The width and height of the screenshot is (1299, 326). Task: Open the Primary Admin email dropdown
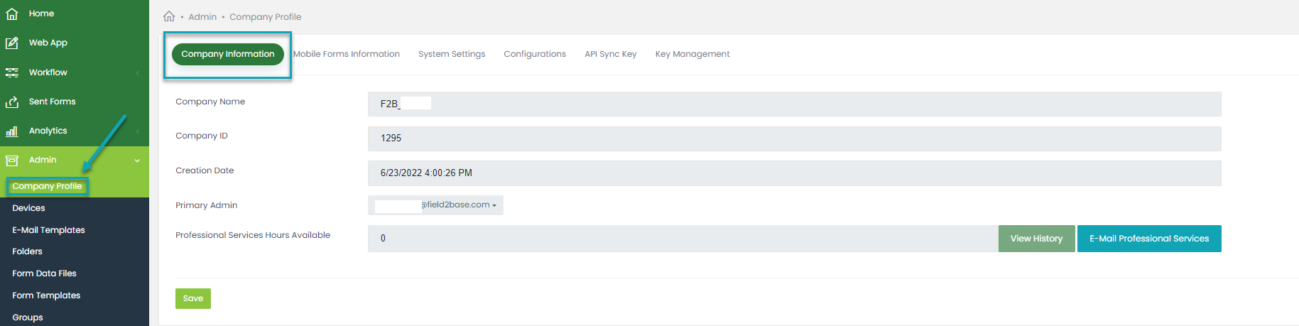(x=435, y=205)
